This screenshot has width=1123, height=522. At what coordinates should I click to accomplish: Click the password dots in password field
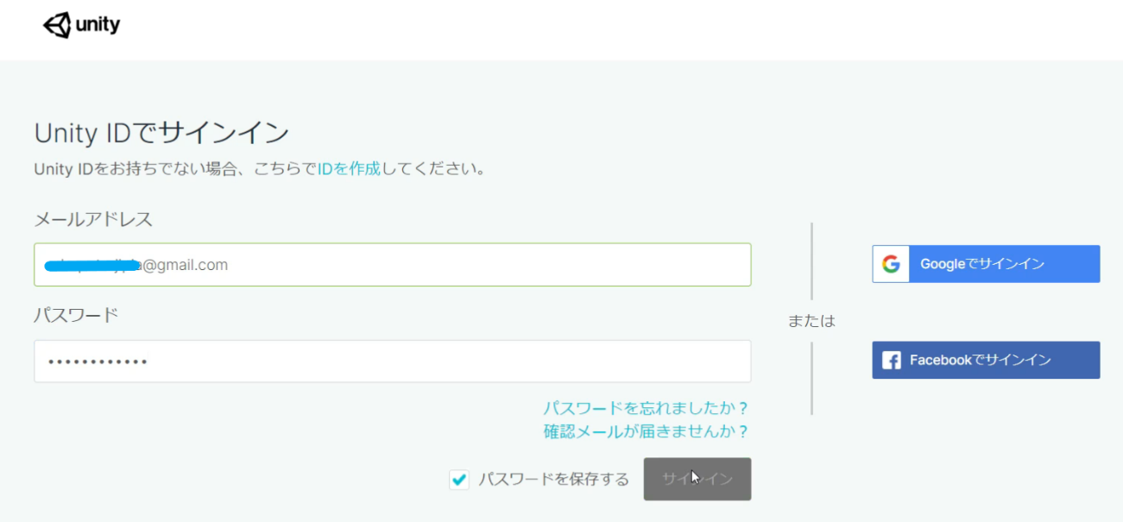click(98, 362)
